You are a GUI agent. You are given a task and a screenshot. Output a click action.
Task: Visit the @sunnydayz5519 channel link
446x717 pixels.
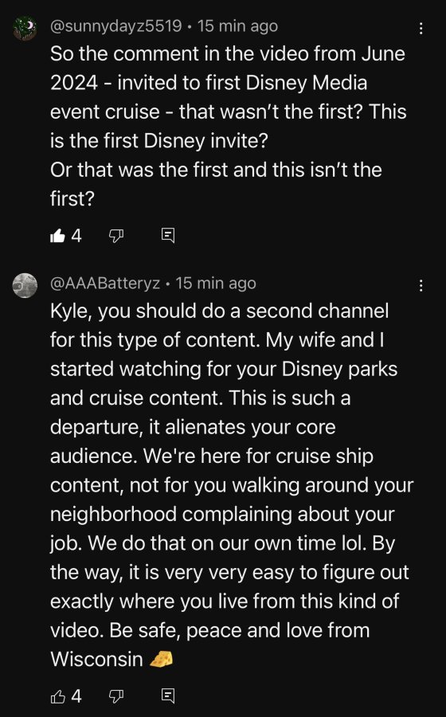(115, 26)
